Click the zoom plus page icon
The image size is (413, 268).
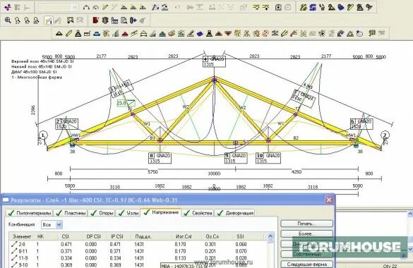click(278, 7)
